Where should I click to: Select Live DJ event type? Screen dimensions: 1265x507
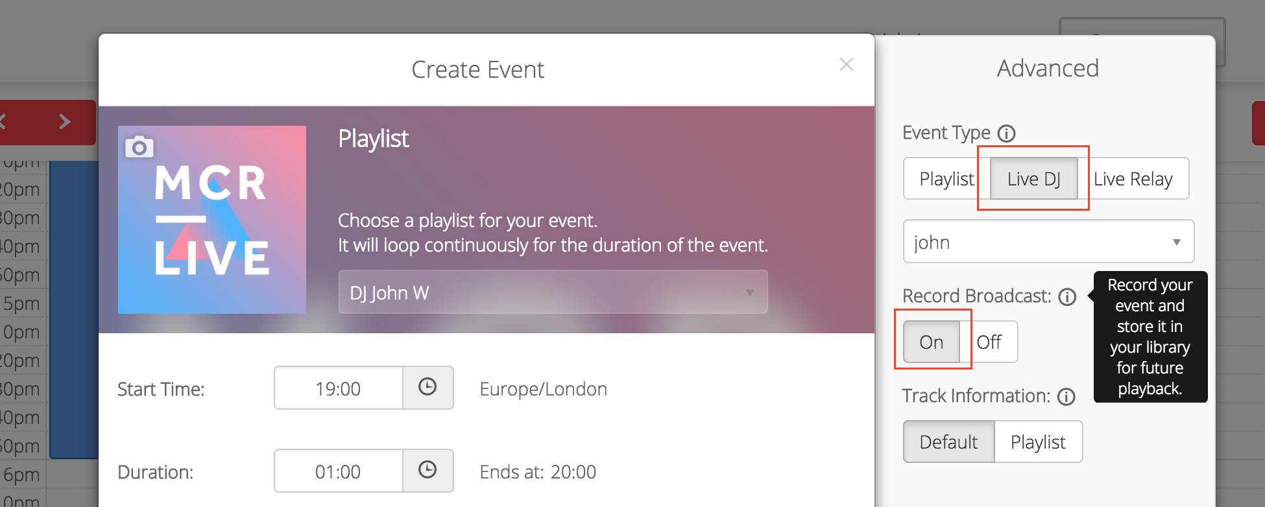(1034, 178)
